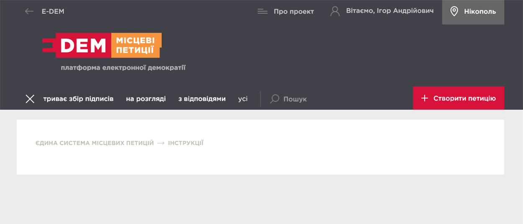Click the Інструкції breadcrumb
The image size is (523, 224).
(x=186, y=143)
